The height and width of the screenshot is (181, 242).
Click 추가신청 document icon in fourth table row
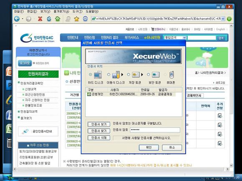tap(219, 143)
